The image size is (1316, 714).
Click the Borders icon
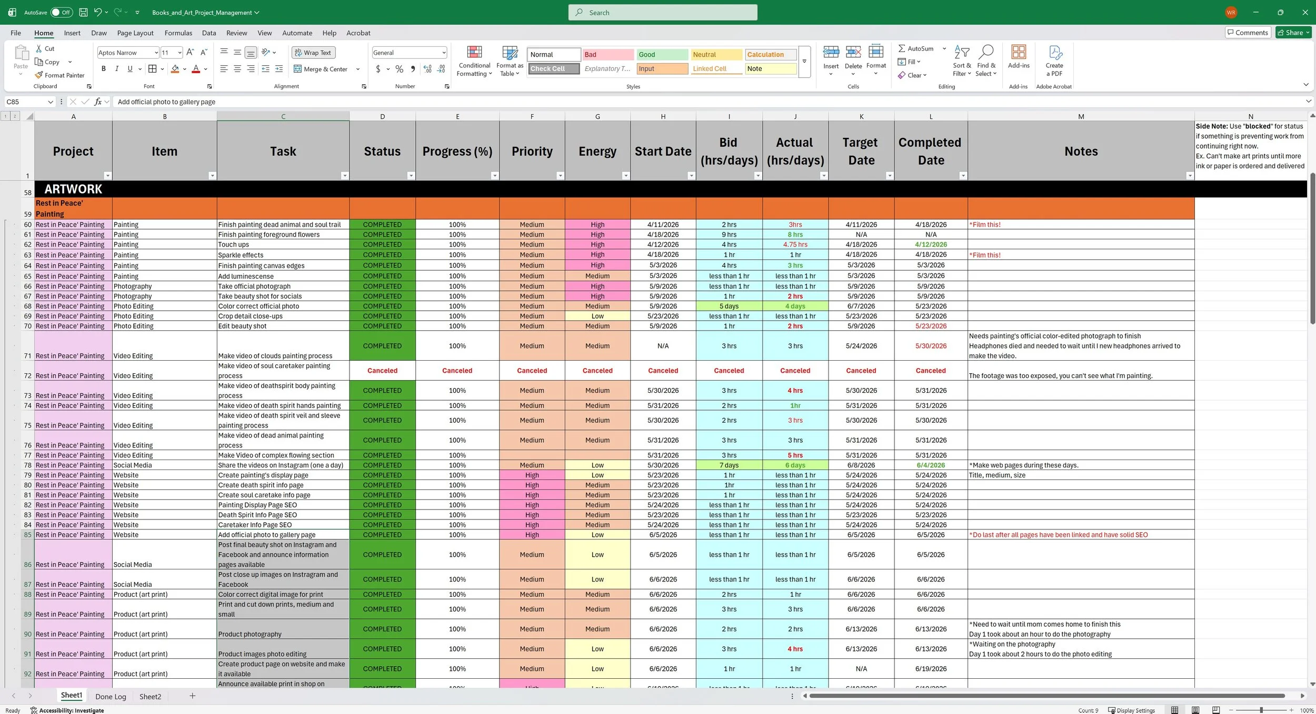(x=152, y=68)
